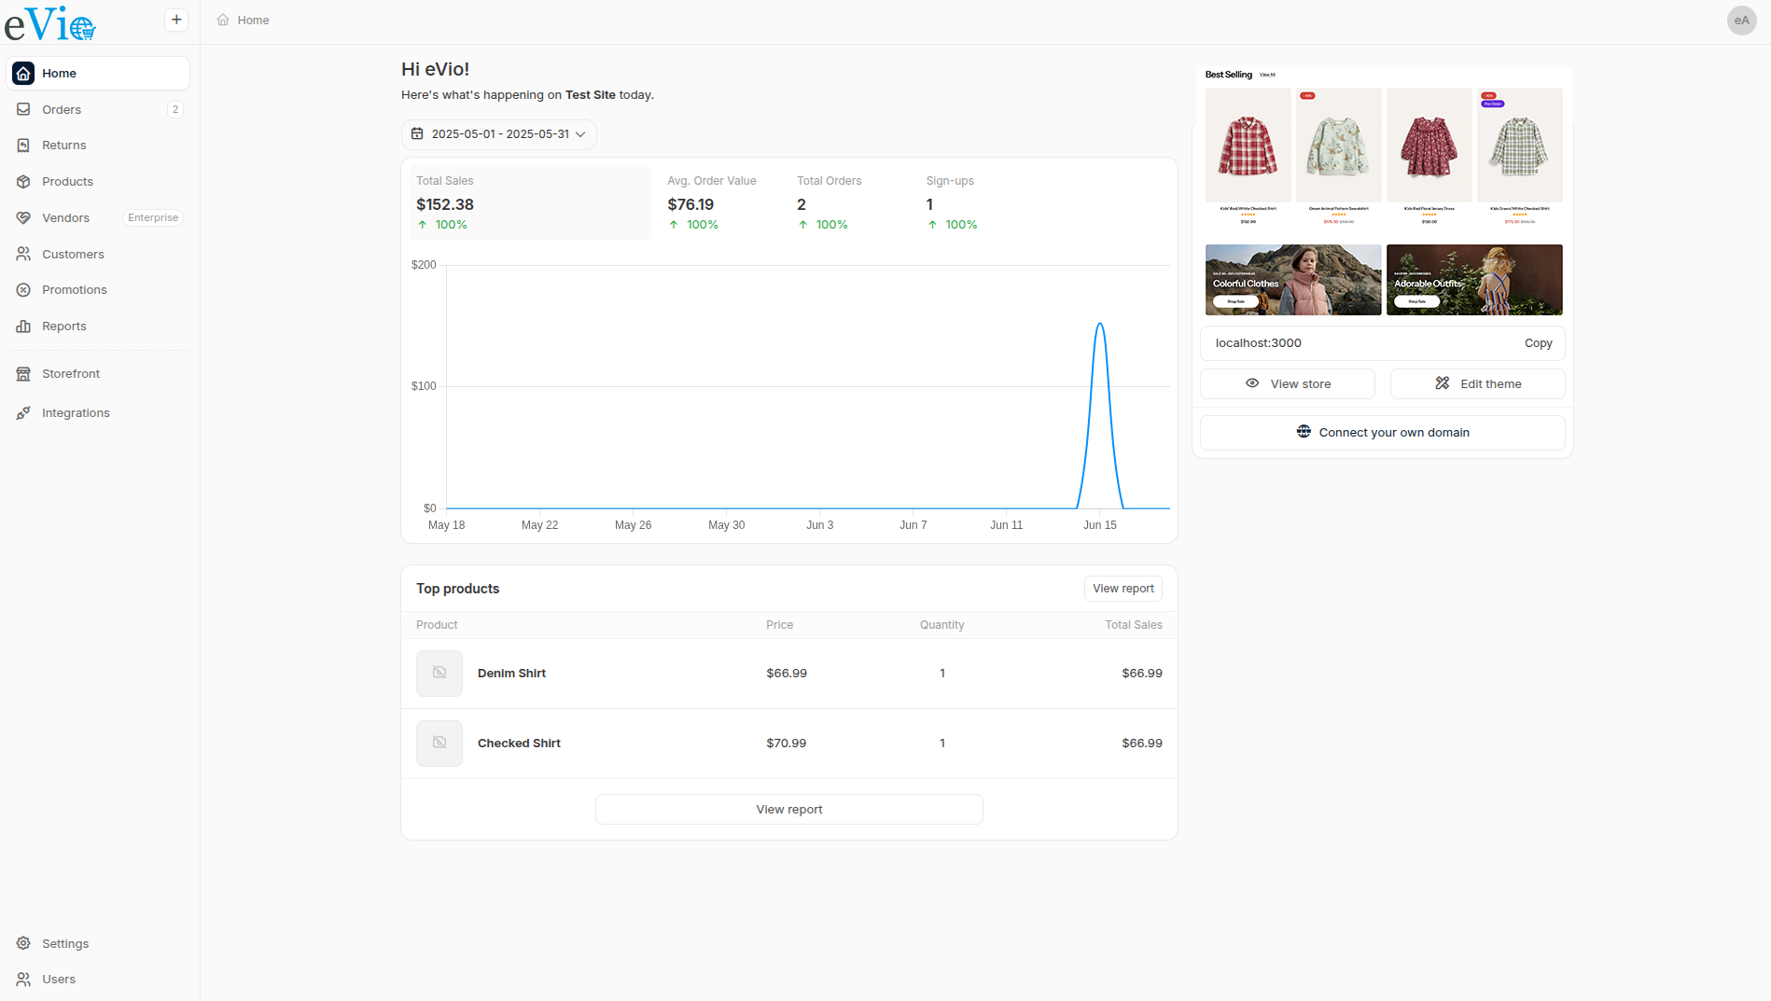The width and height of the screenshot is (1771, 1001).
Task: Expand the date range picker dropdown
Action: 499,134
